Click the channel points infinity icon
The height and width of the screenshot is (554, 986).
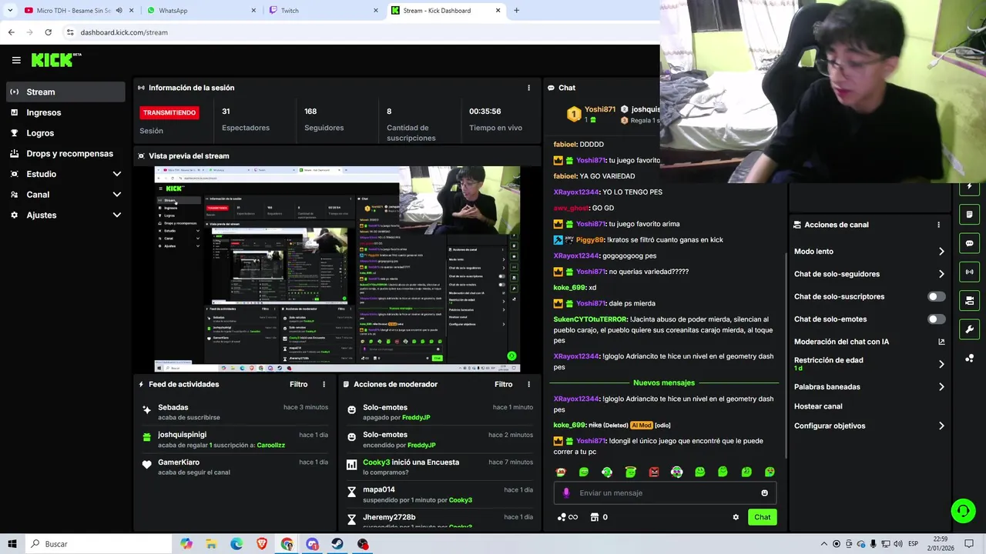(568, 517)
